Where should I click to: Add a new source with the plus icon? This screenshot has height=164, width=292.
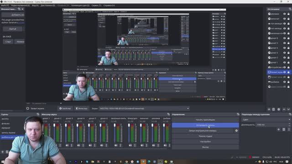pos(269,109)
